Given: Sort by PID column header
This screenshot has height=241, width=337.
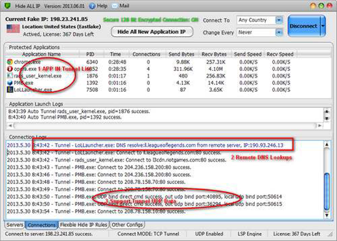Looking at the screenshot, I should pyautogui.click(x=91, y=54).
